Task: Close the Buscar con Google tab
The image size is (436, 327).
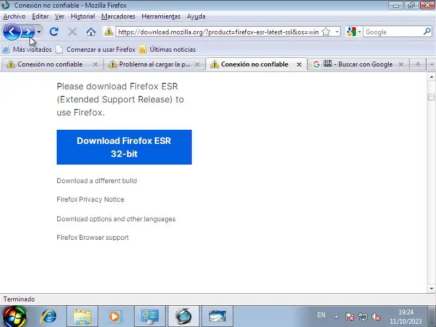Action: tap(401, 64)
